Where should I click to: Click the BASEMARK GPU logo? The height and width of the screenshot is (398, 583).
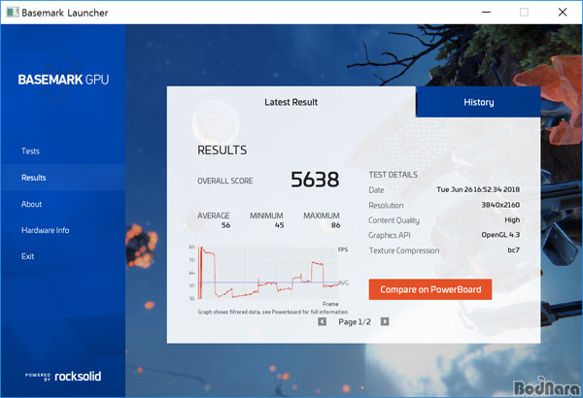click(63, 80)
